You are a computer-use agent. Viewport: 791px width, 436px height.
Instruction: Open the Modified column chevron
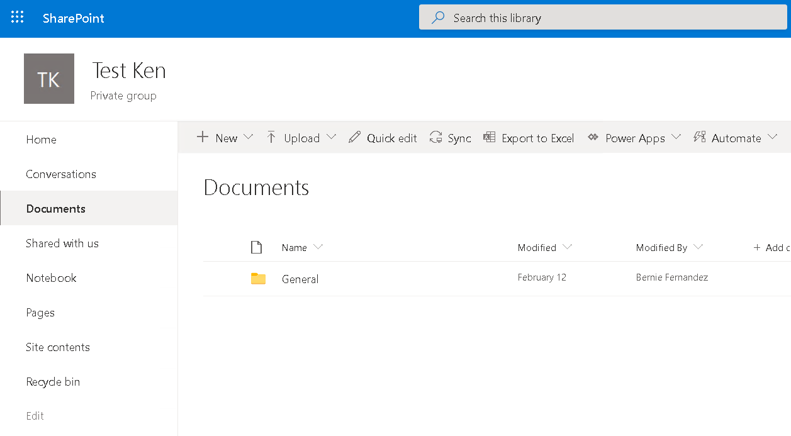tap(567, 247)
